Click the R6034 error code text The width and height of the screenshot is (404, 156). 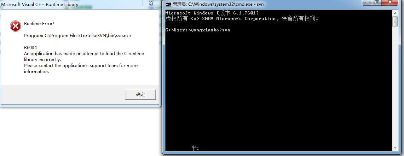[x=30, y=48]
